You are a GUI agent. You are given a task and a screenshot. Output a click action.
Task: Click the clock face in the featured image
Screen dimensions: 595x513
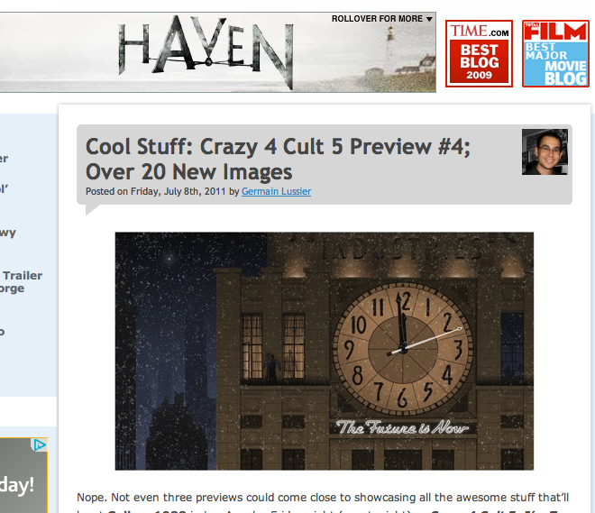[403, 349]
